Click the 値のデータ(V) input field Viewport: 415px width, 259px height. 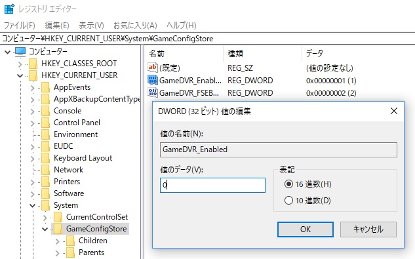212,185
